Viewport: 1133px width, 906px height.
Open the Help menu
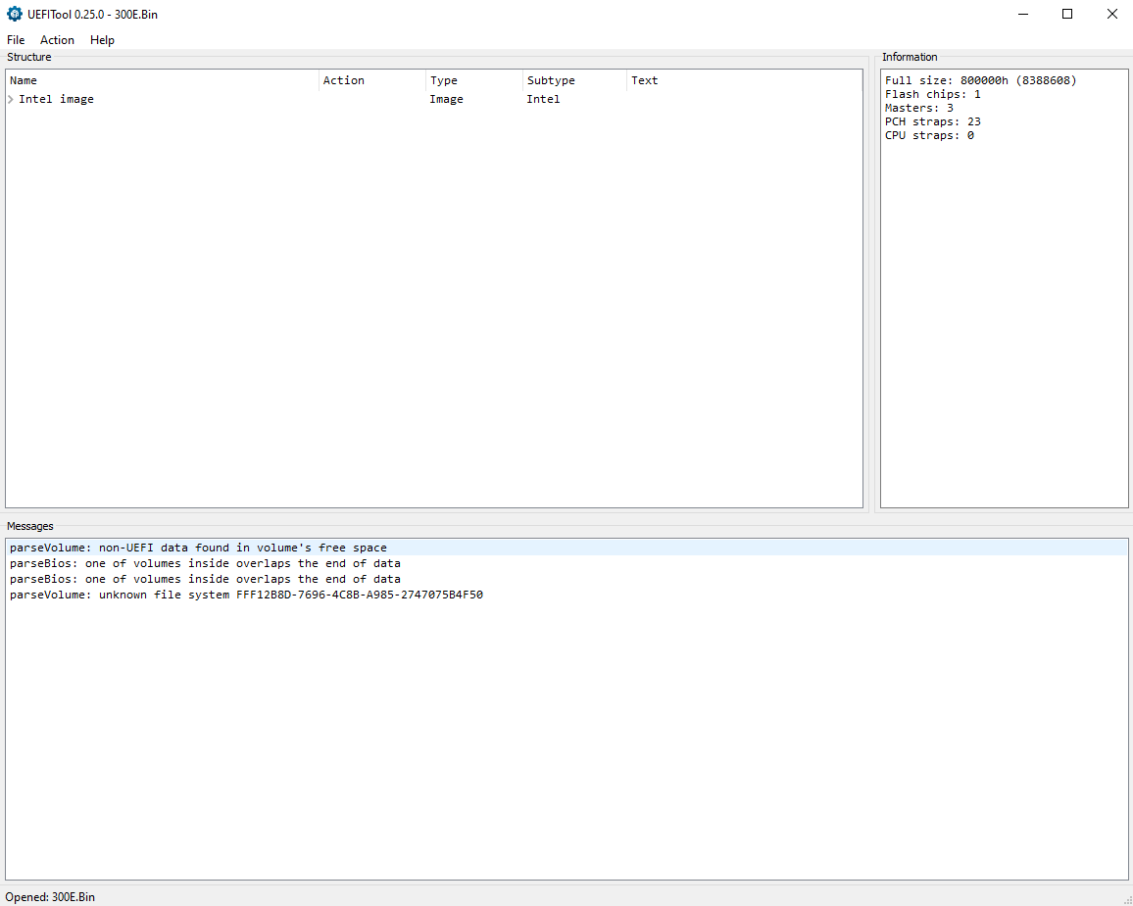coord(102,40)
